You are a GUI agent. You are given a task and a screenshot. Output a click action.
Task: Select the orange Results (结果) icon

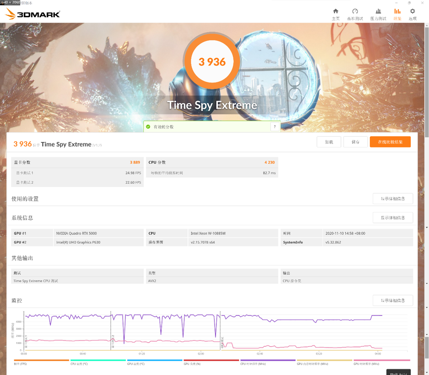coord(397,14)
